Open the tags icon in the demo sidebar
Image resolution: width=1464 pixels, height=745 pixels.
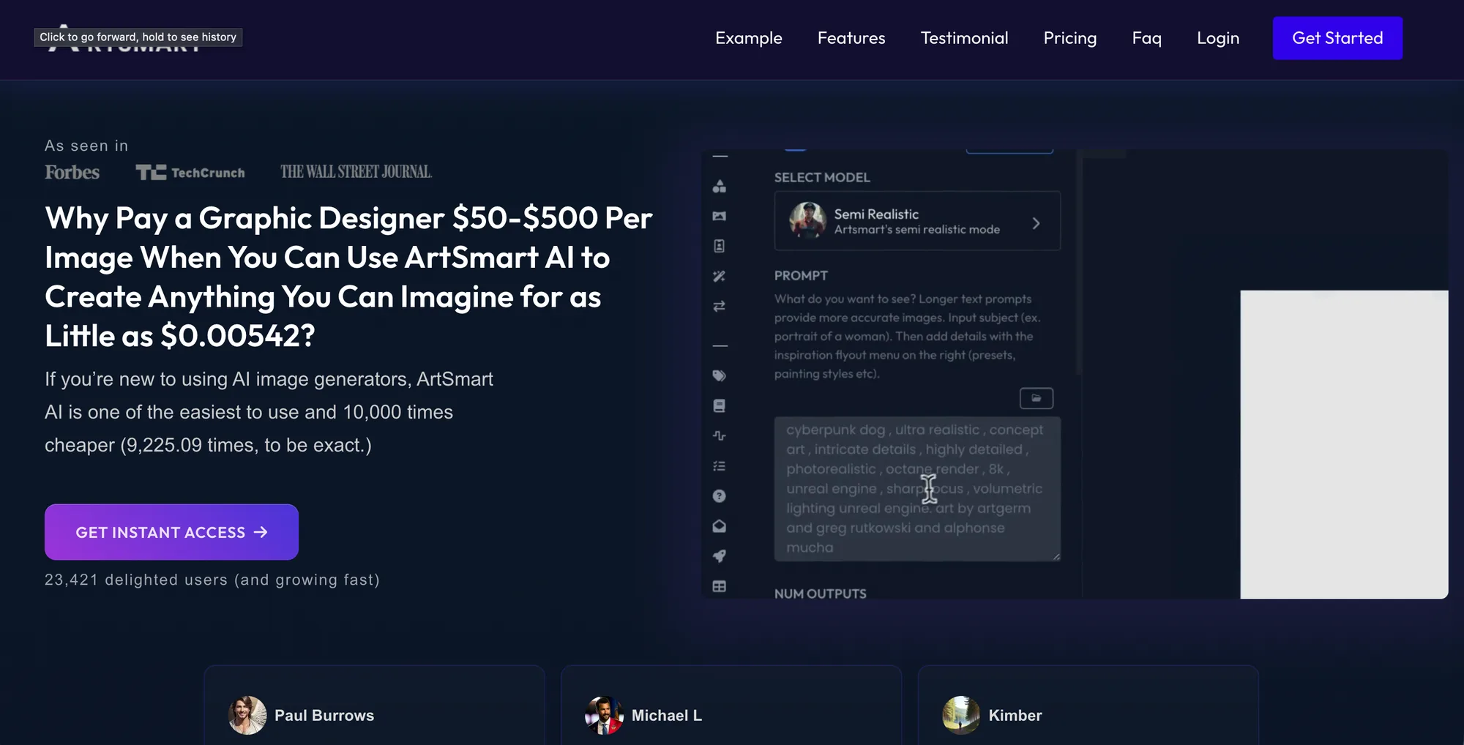(x=720, y=375)
